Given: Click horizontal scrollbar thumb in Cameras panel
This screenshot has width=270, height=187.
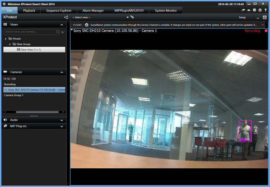Looking at the screenshot, I should [x=37, y=112].
